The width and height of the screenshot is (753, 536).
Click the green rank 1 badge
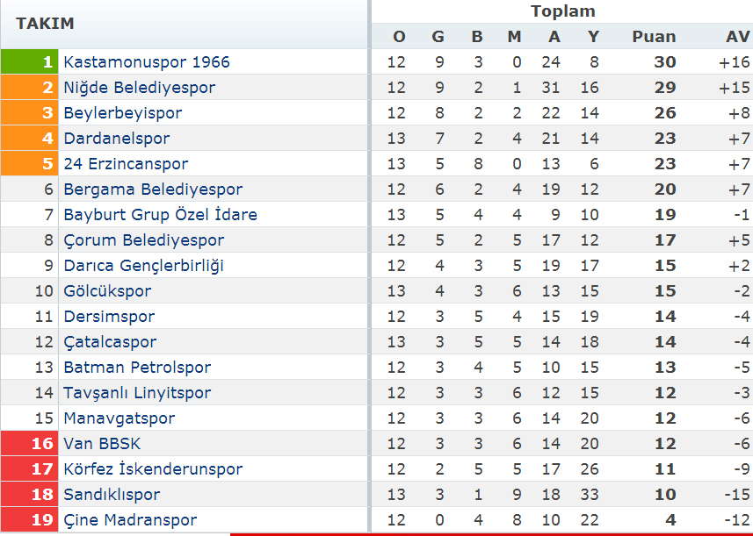[29, 61]
